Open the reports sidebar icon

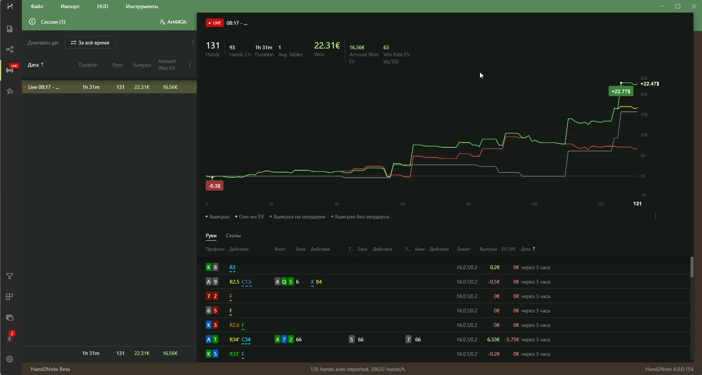pyautogui.click(x=10, y=29)
